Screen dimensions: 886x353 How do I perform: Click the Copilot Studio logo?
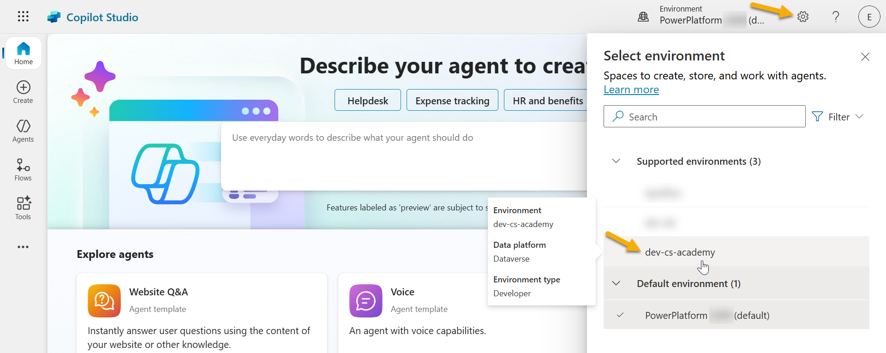54,17
